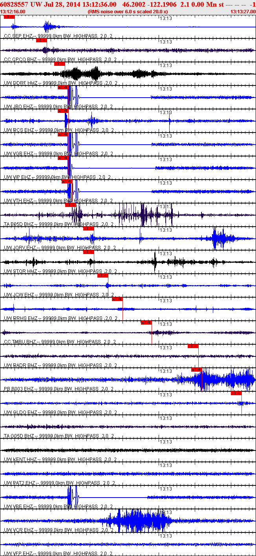Screen dimensions: 256x556
Task: Click the UW GLDO EHZ station label
Action: click(60, 412)
